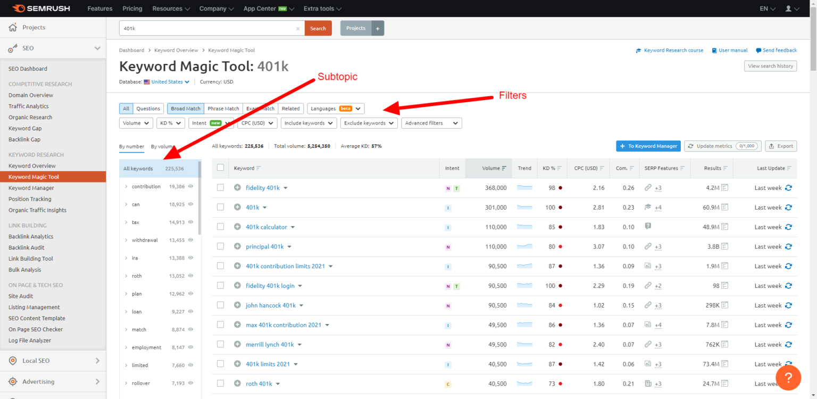
Task: Click the 'To Keyword Manager' button
Action: pos(648,146)
